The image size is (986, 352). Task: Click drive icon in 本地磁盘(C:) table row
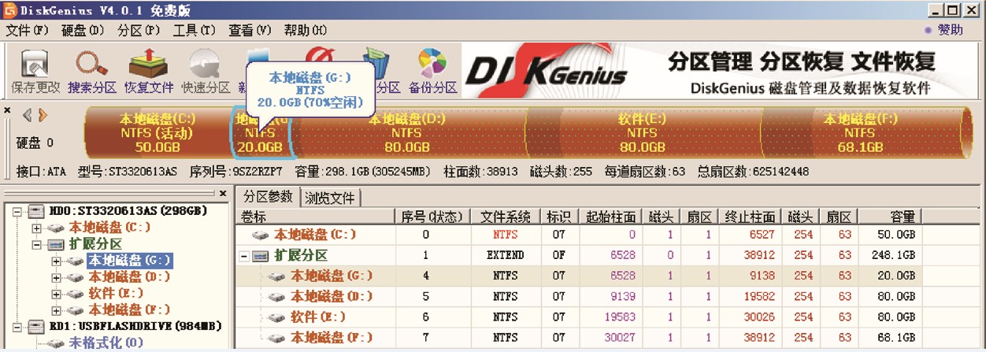[261, 235]
